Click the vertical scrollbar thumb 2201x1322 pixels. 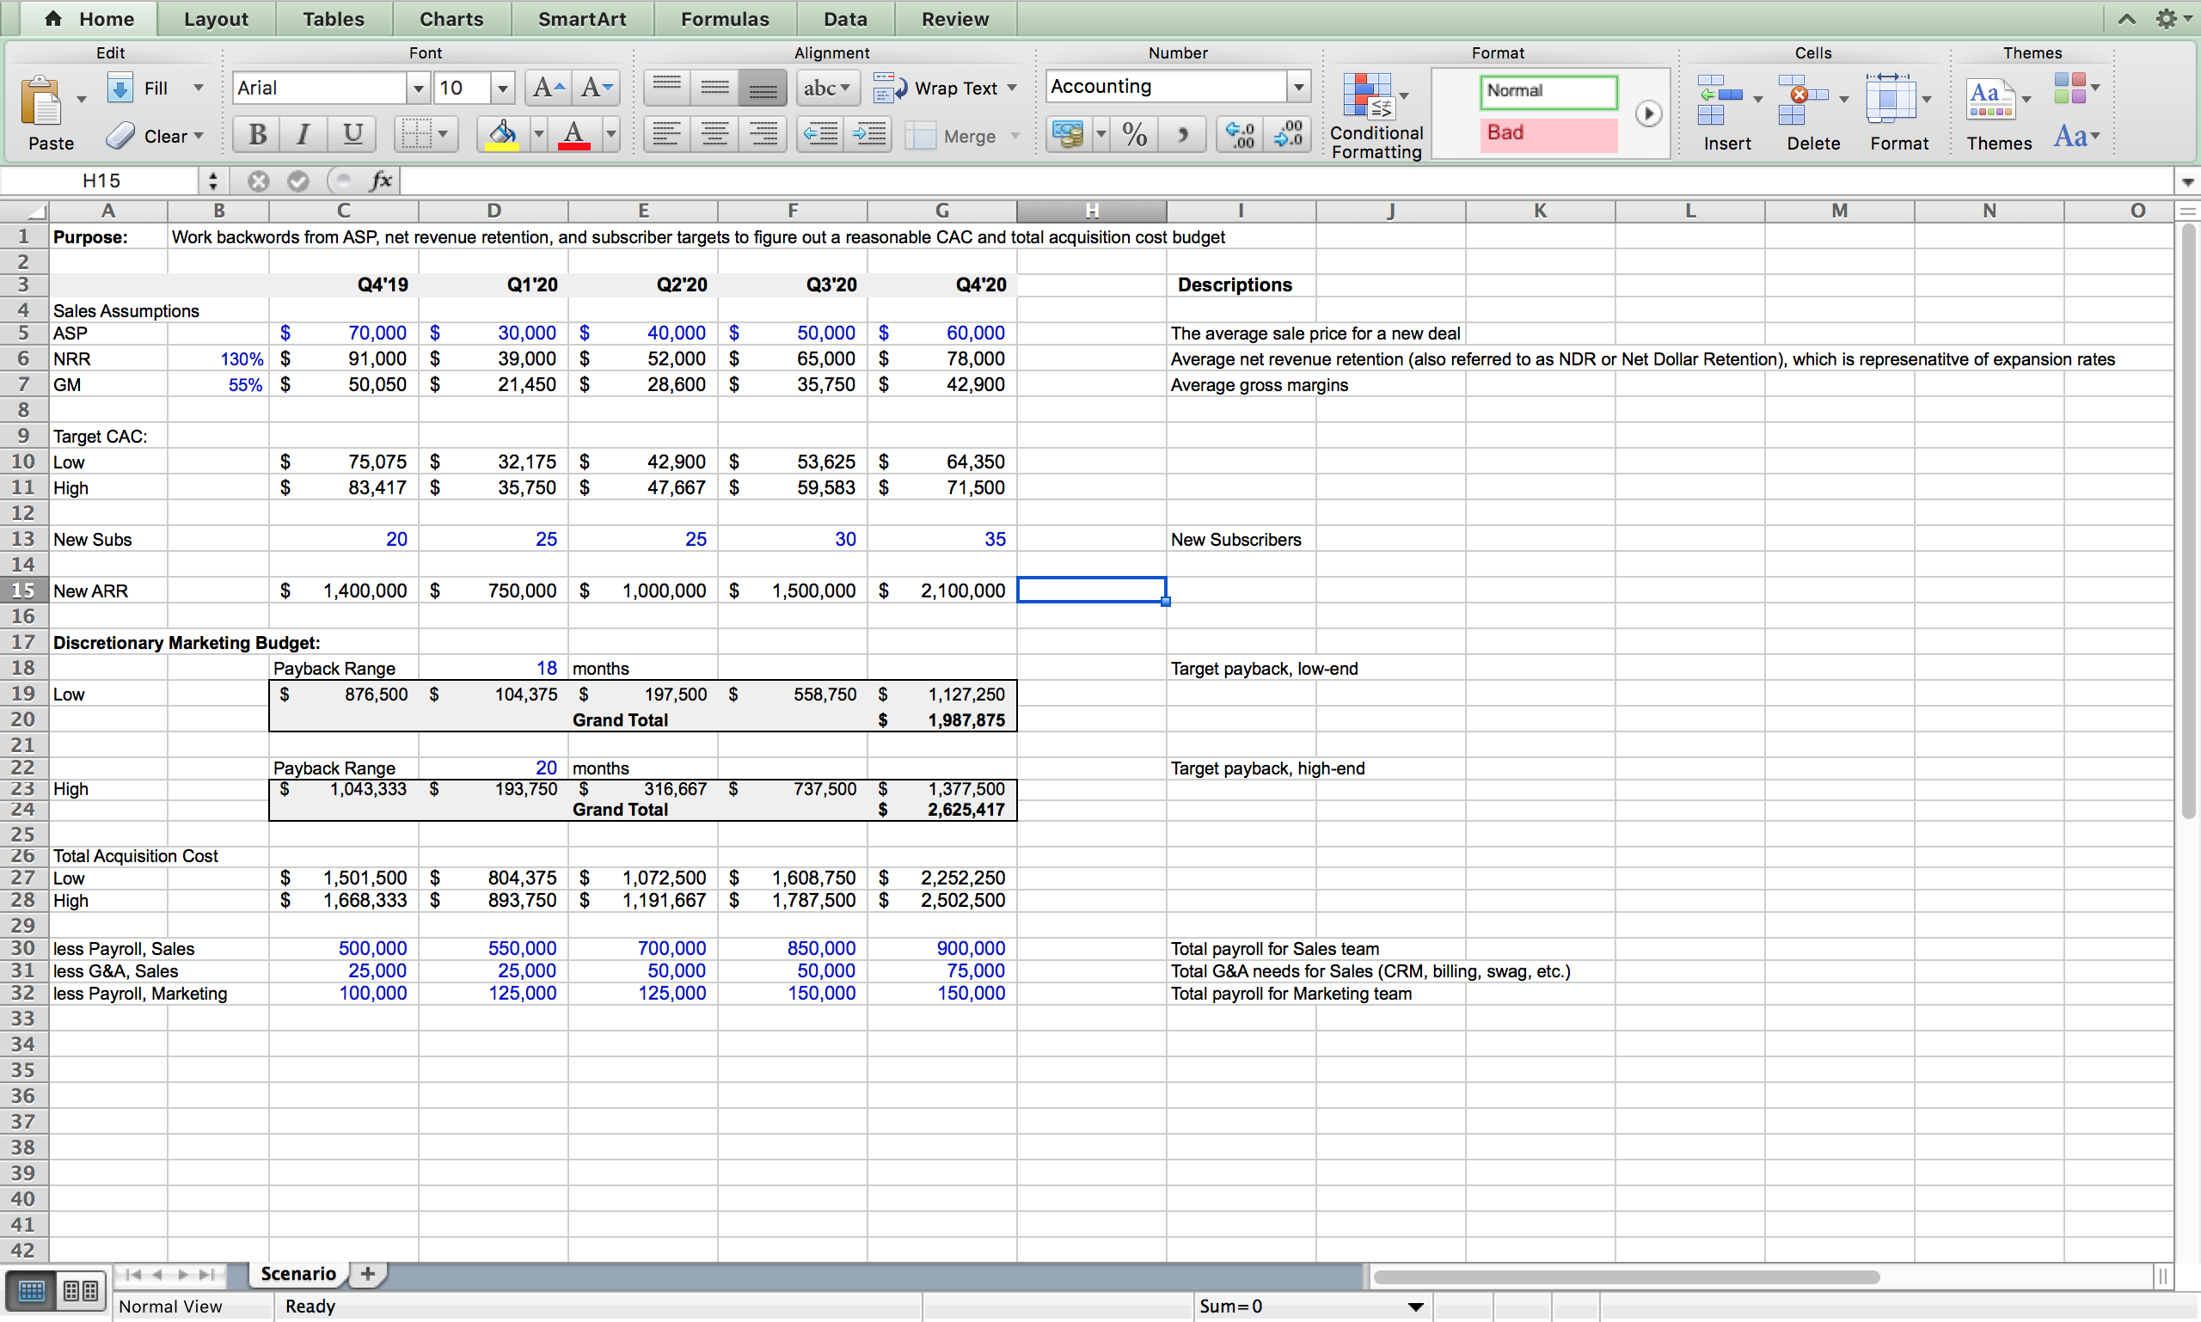pyautogui.click(x=2187, y=521)
